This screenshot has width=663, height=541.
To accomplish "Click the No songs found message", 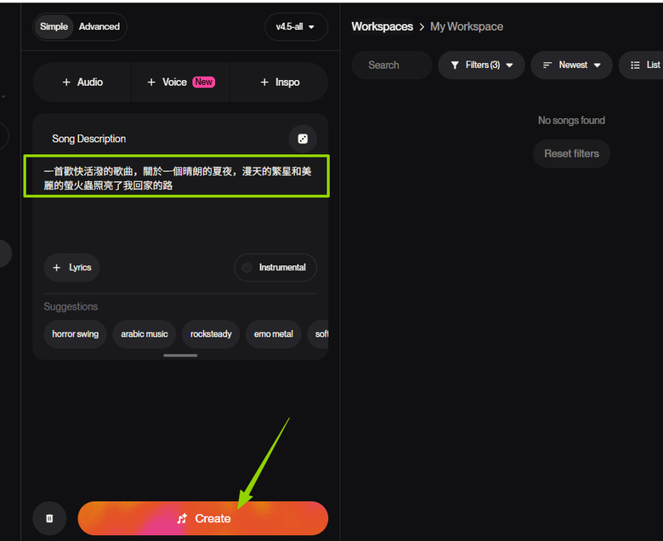I will [x=571, y=121].
